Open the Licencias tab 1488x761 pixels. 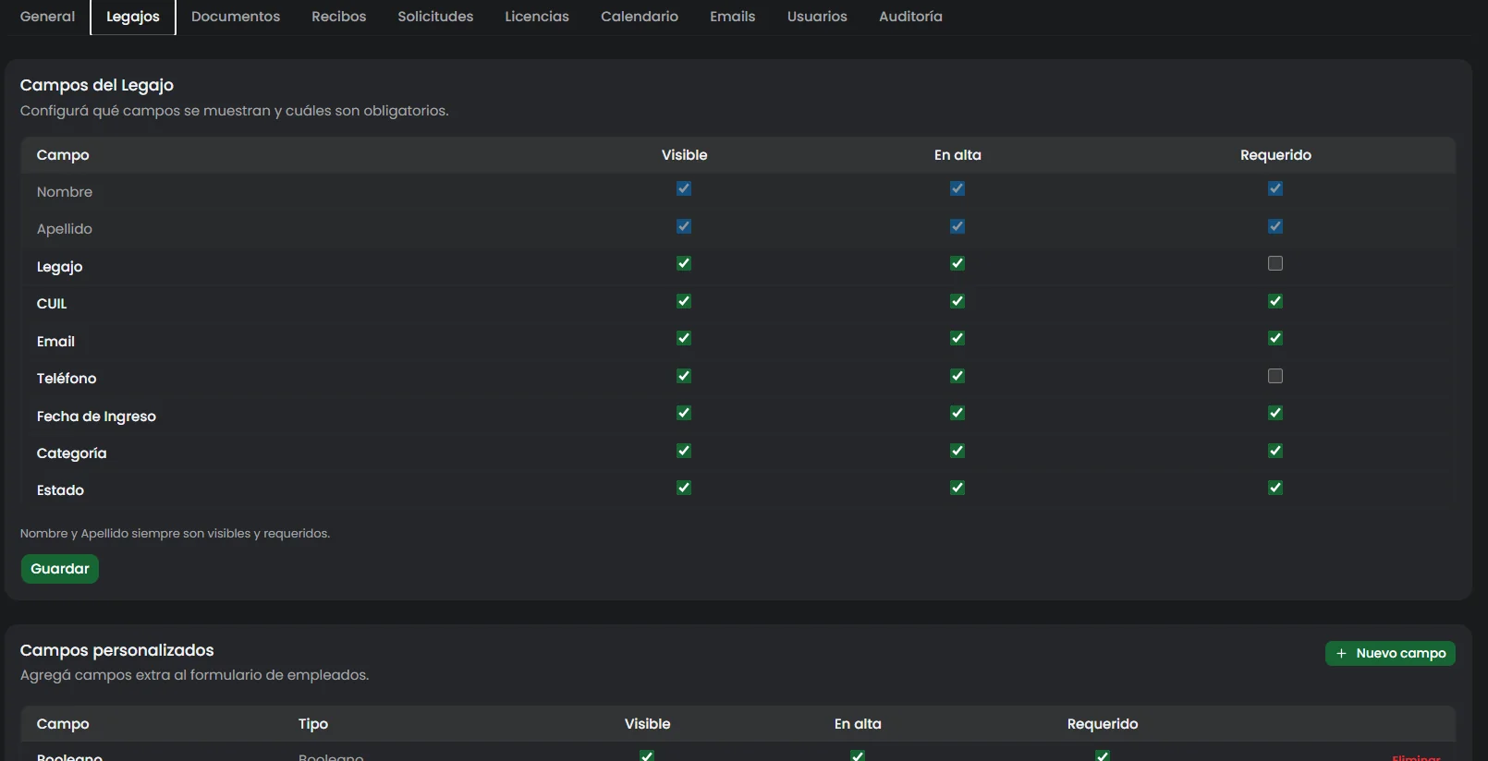(537, 17)
